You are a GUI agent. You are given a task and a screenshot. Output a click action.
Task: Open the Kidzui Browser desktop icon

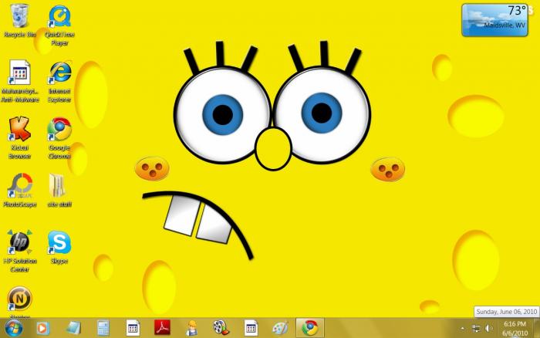tap(19, 138)
